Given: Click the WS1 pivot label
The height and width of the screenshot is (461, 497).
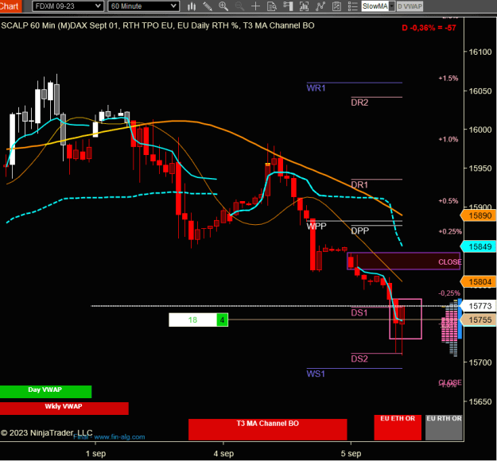Looking at the screenshot, I should (x=316, y=374).
